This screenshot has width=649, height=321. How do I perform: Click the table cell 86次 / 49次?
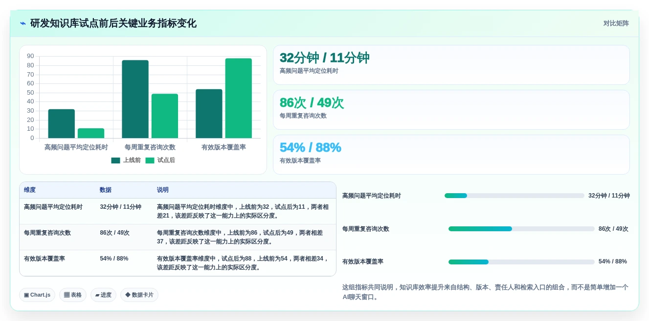tap(114, 233)
